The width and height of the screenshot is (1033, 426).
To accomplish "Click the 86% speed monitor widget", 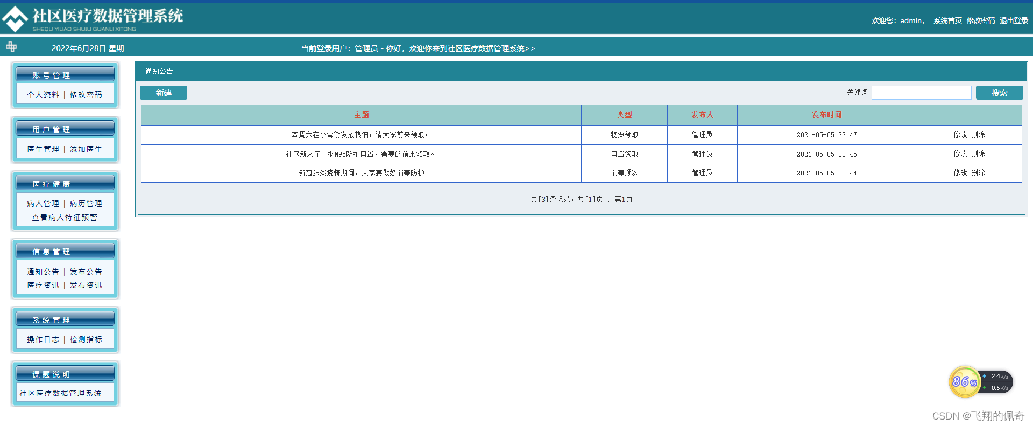I will click(980, 382).
